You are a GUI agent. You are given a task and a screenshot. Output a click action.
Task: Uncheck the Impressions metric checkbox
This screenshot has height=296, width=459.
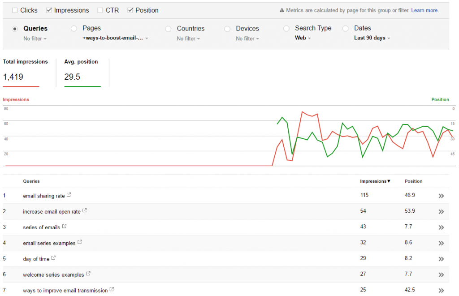(x=49, y=10)
